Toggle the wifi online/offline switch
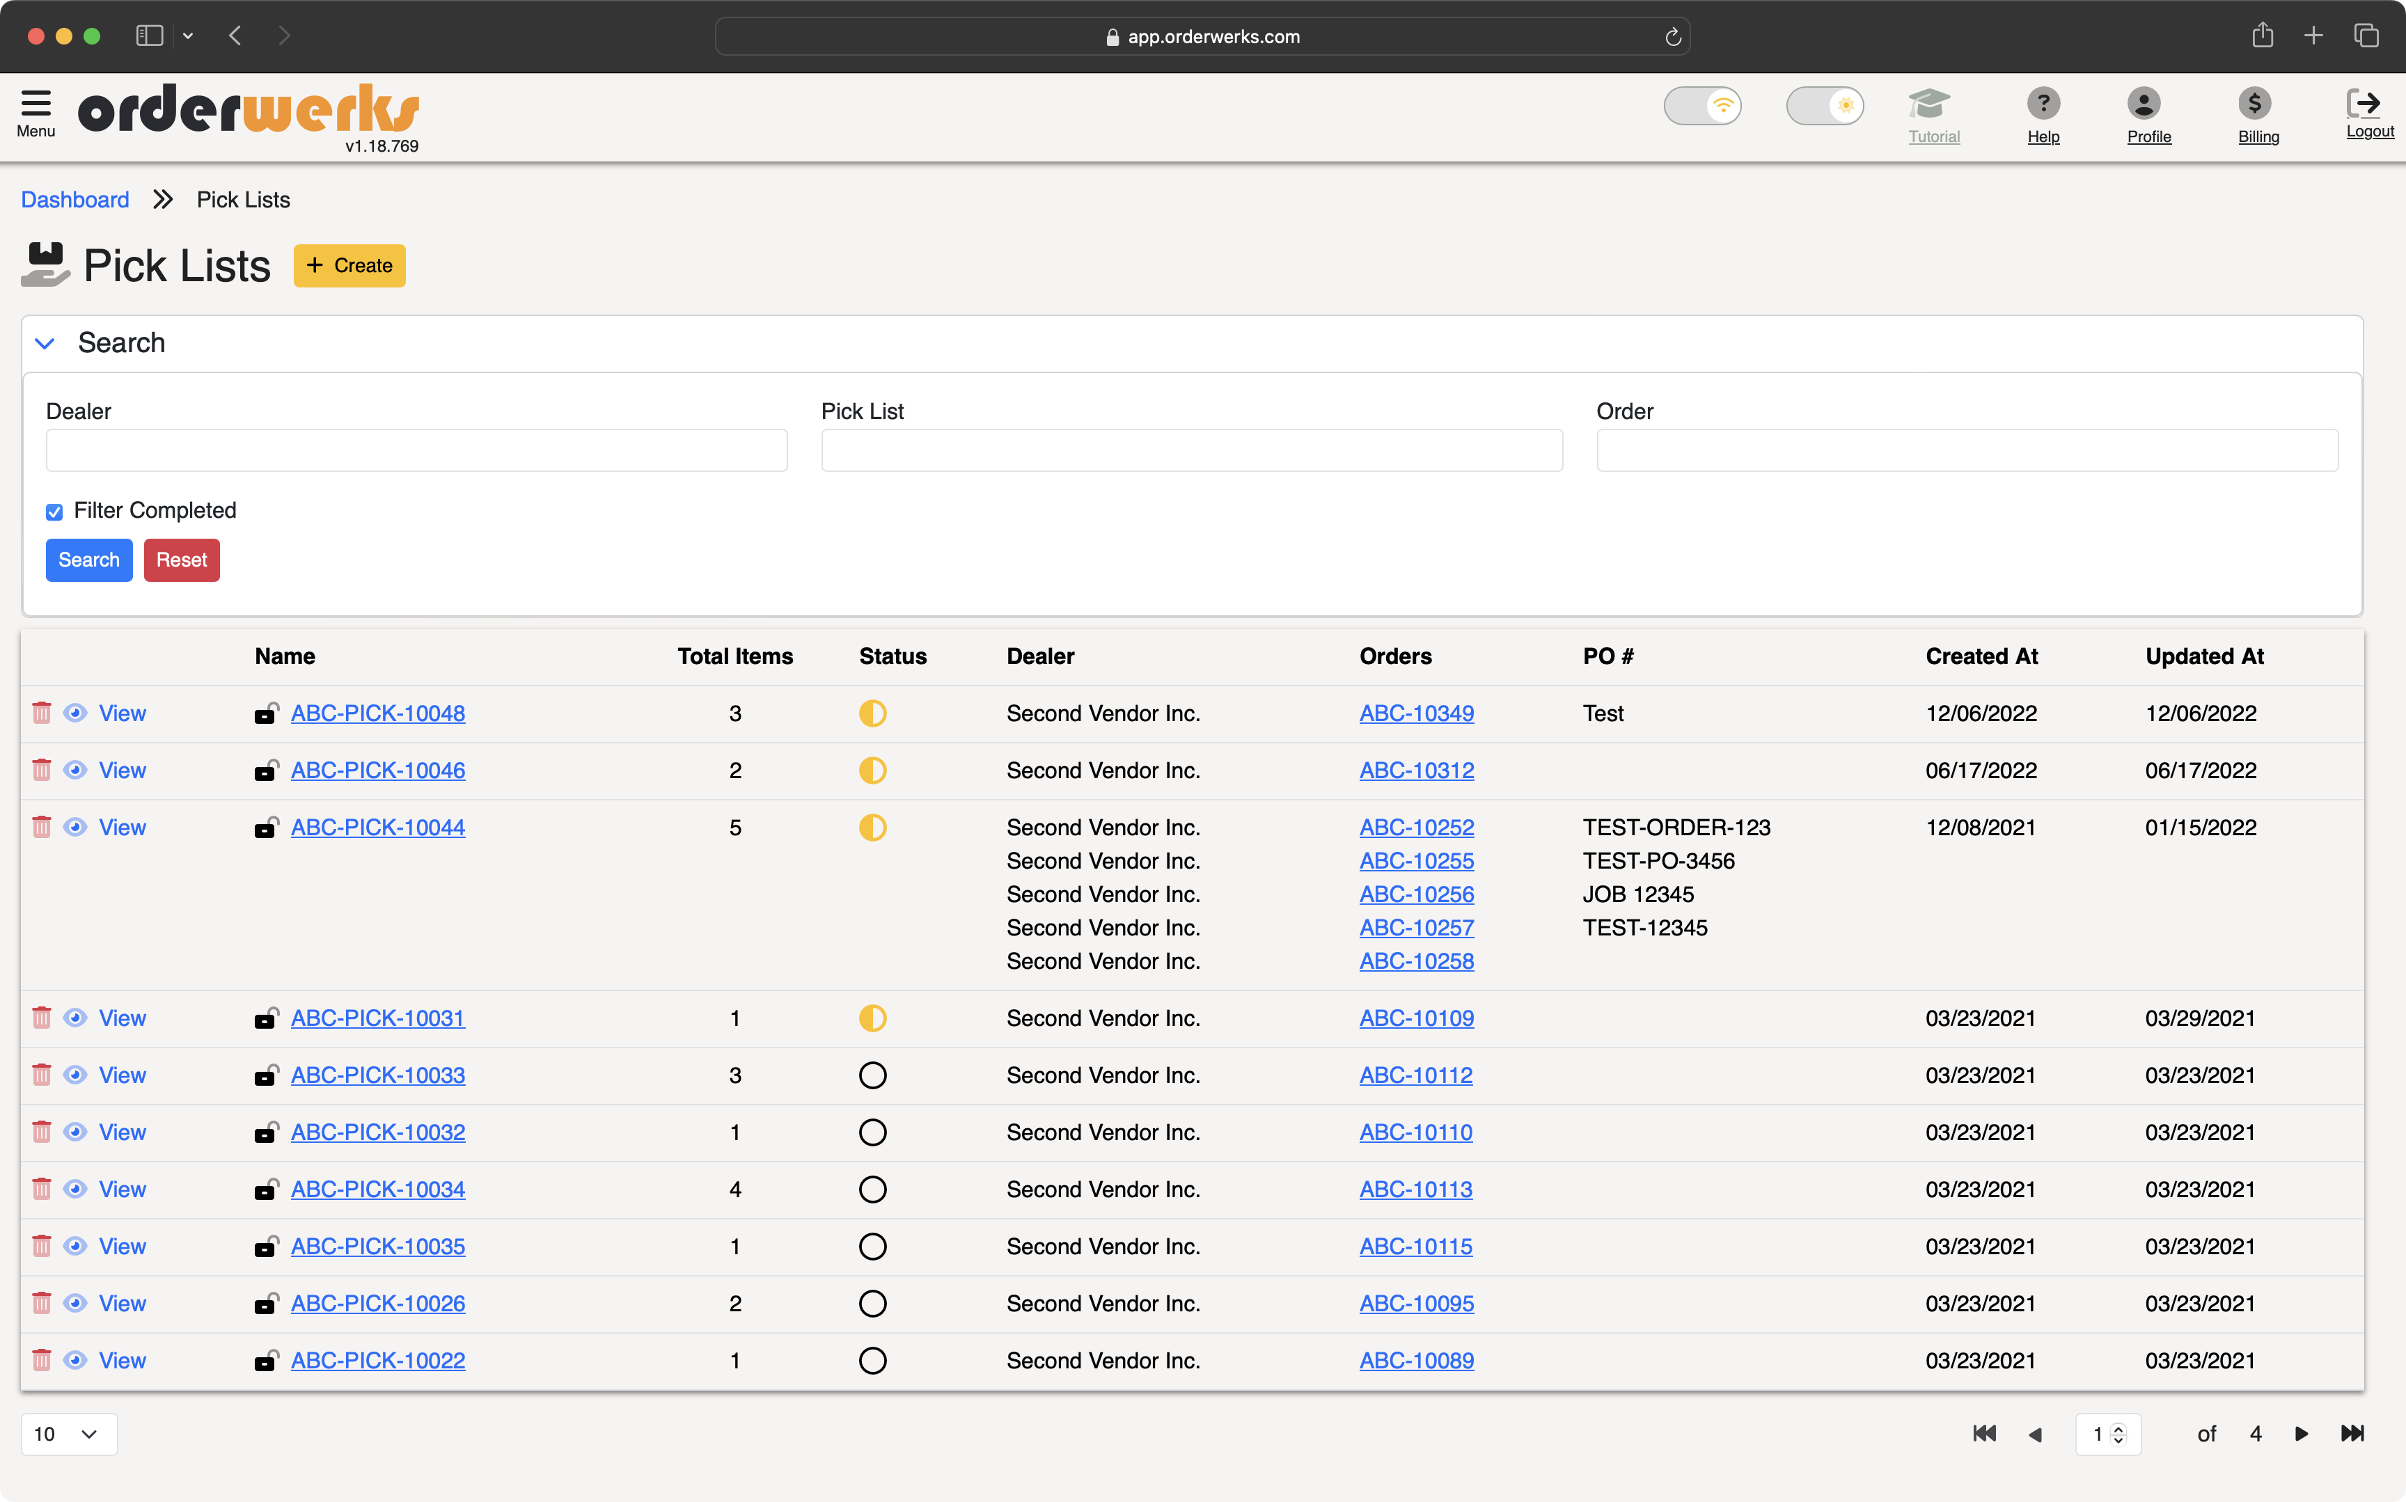The image size is (2406, 1502). [x=1703, y=105]
